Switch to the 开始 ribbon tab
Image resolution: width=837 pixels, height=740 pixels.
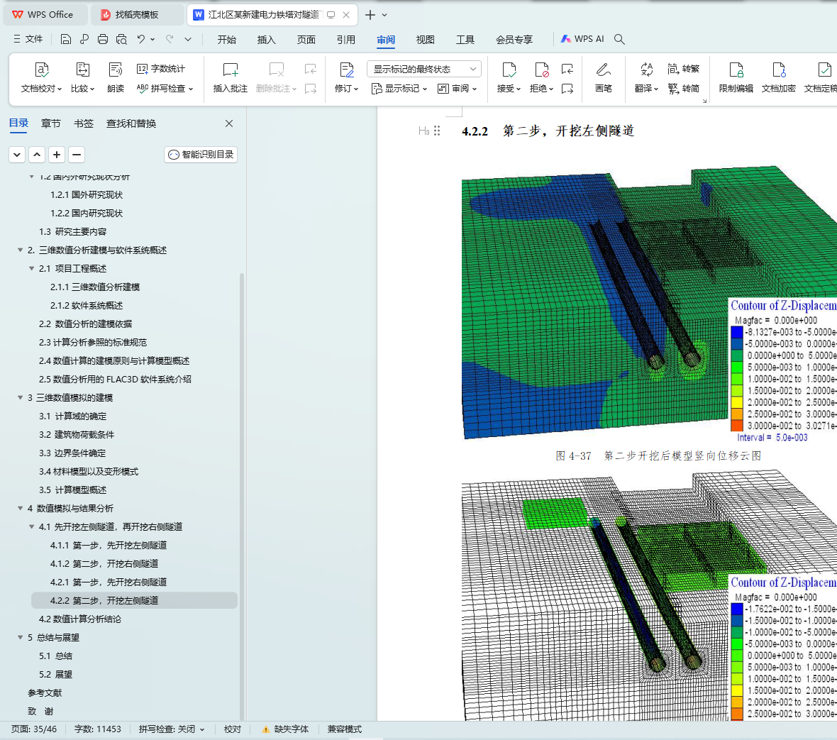227,40
